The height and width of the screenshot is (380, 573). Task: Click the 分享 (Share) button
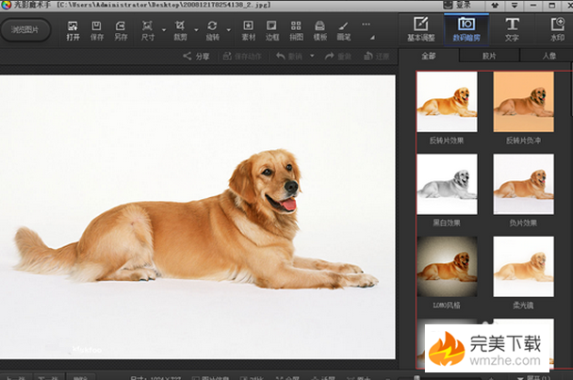(196, 57)
